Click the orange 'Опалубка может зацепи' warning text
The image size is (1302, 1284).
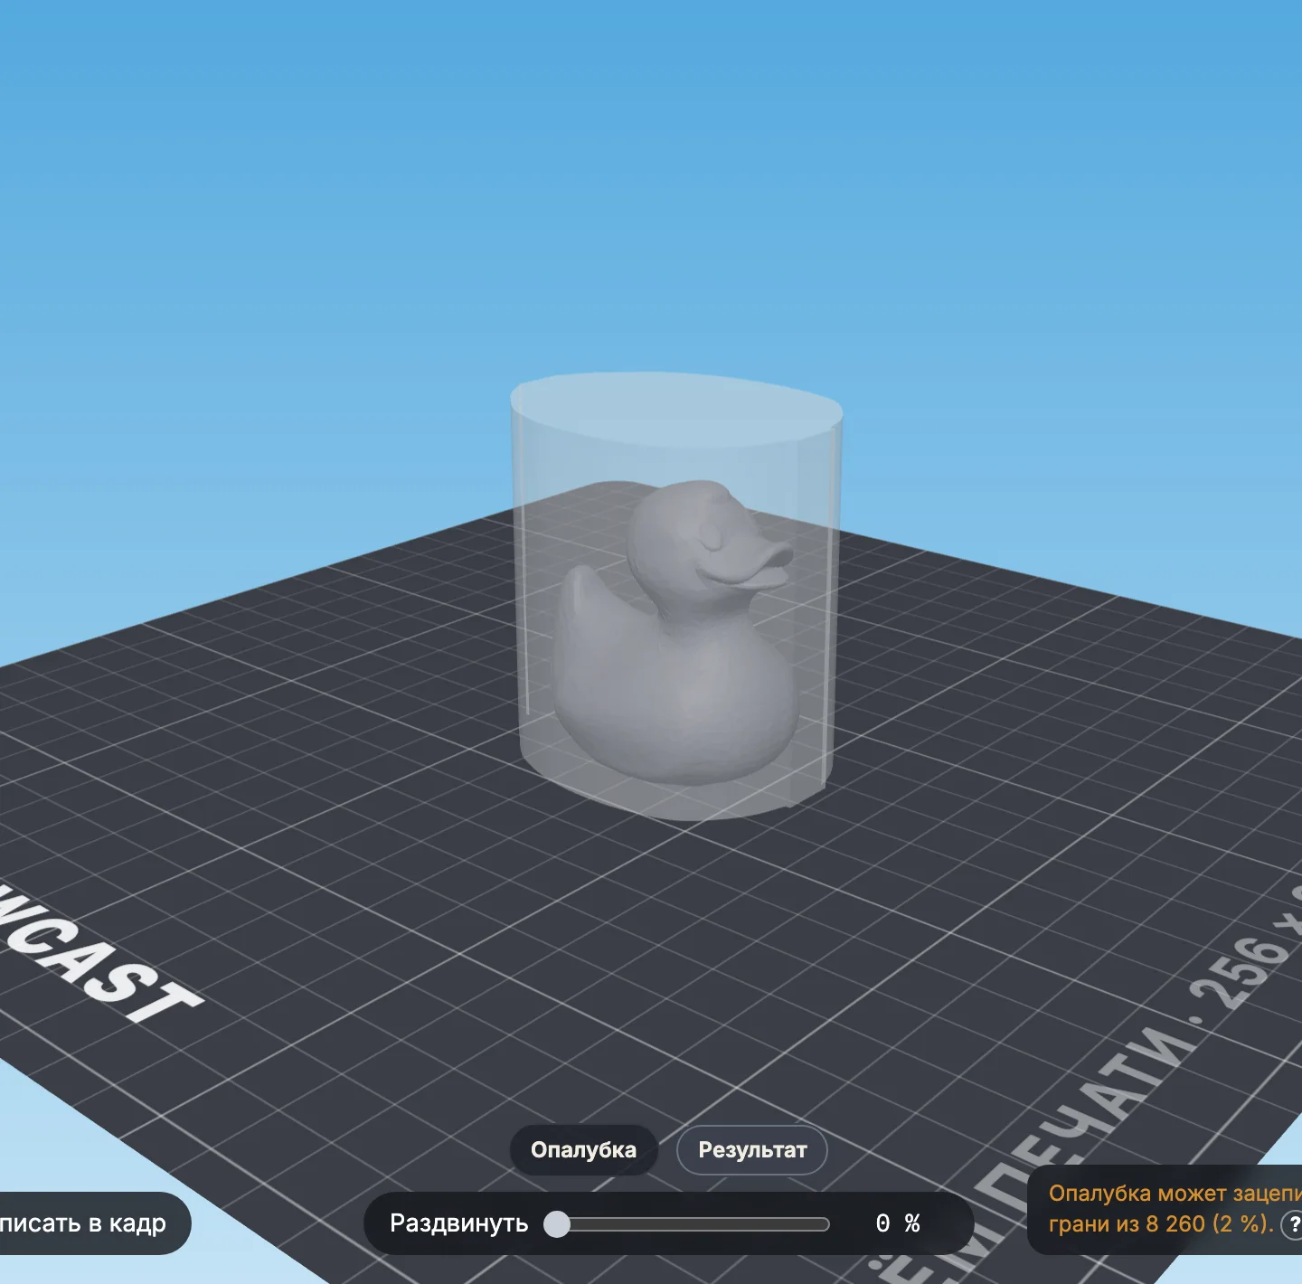(1175, 1194)
